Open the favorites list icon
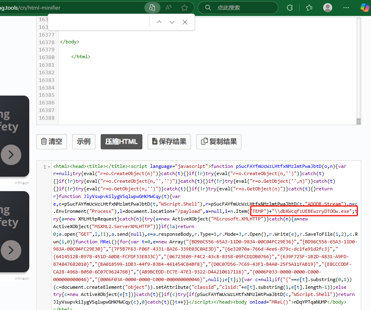Screen dimensions: 371x310 click(x=309, y=8)
